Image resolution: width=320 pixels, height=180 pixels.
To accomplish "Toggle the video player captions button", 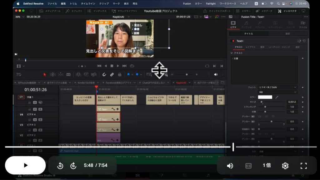I will click(248, 166).
